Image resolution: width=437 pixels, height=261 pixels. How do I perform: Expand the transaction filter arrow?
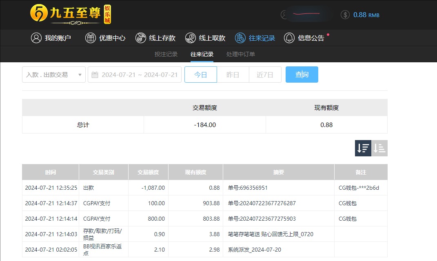pyautogui.click(x=80, y=75)
